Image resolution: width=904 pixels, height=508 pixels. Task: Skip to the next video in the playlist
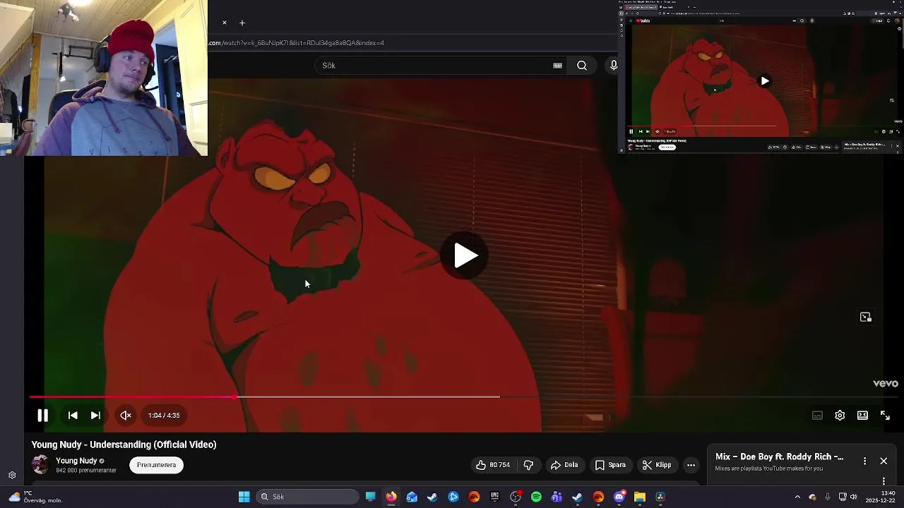95,416
